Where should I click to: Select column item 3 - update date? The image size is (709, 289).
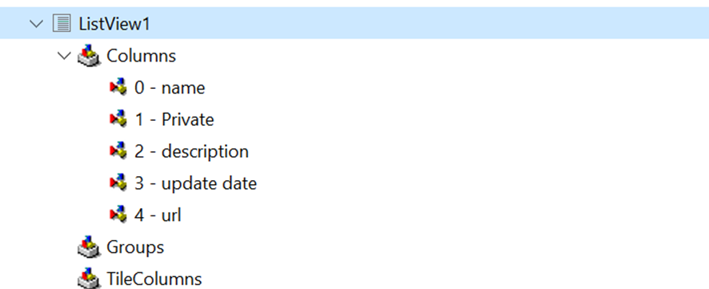195,183
